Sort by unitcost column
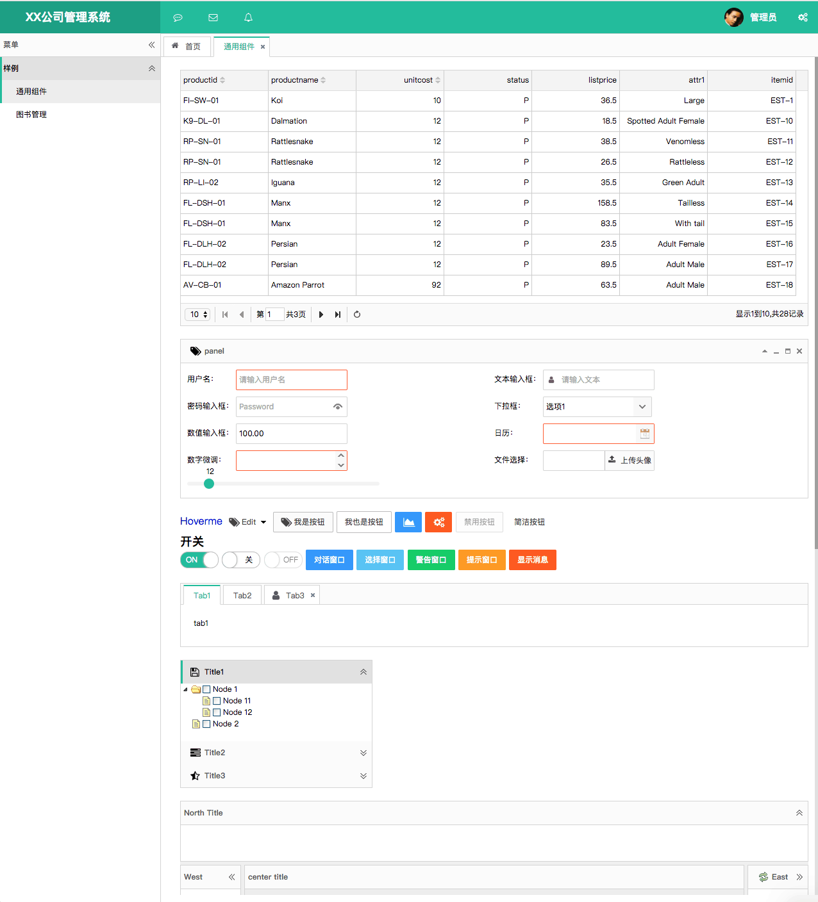 pos(438,80)
